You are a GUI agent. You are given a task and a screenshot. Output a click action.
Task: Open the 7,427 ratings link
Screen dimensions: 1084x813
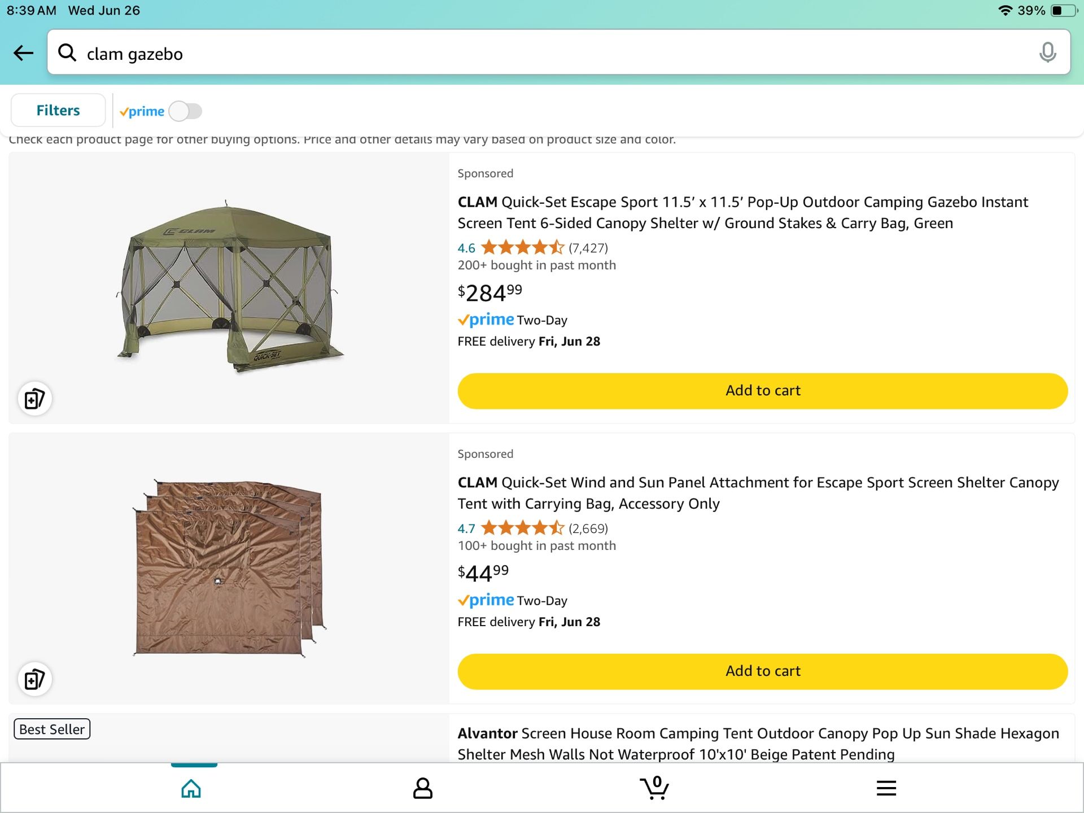tap(588, 248)
